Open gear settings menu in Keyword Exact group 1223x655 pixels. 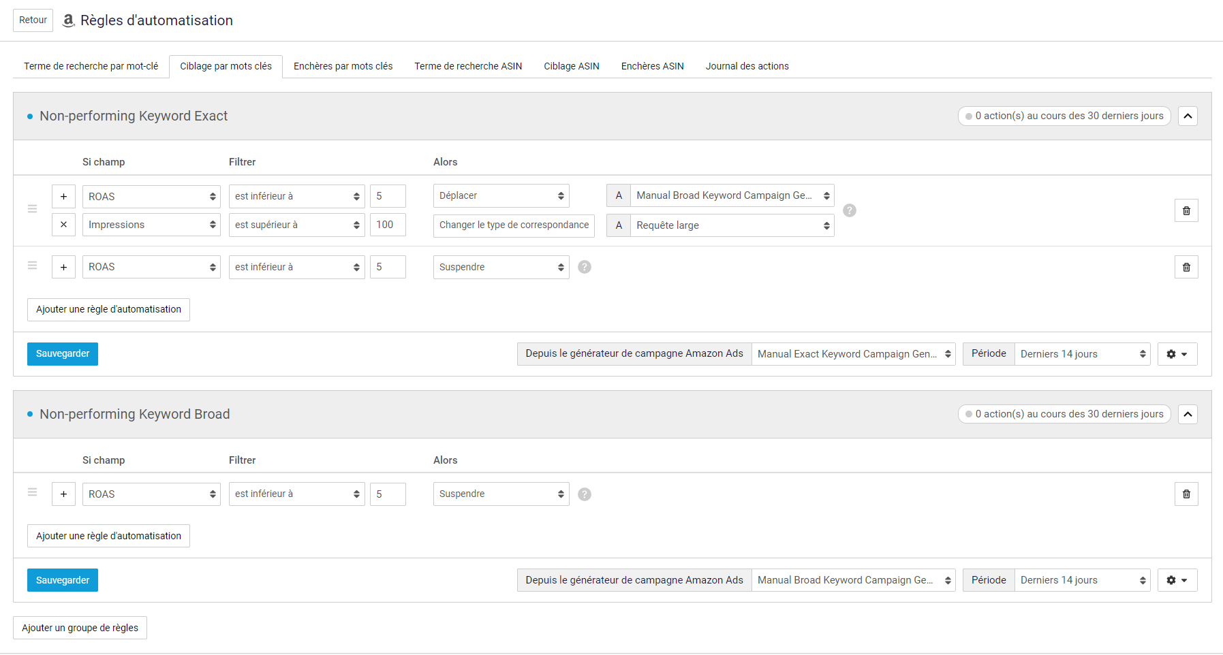(1177, 354)
